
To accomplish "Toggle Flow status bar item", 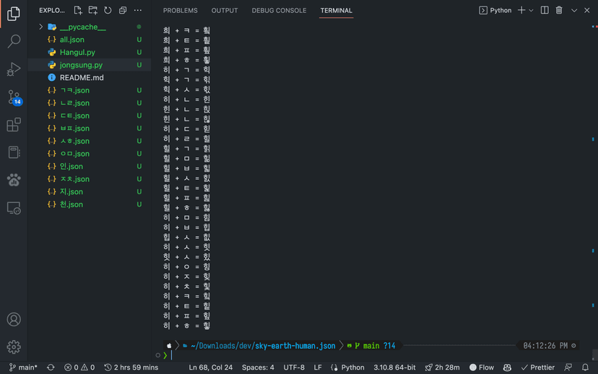I will click(482, 368).
